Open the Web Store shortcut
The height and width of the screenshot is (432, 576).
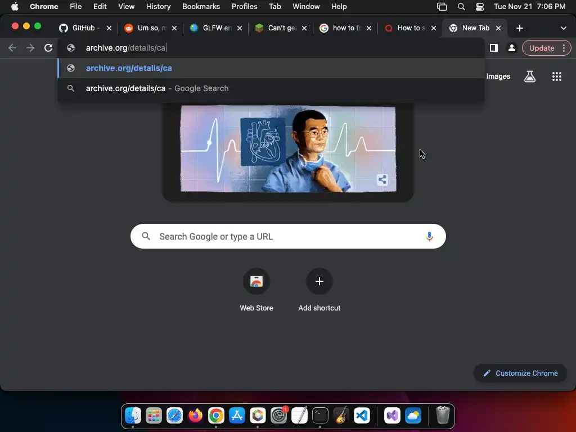256,290
